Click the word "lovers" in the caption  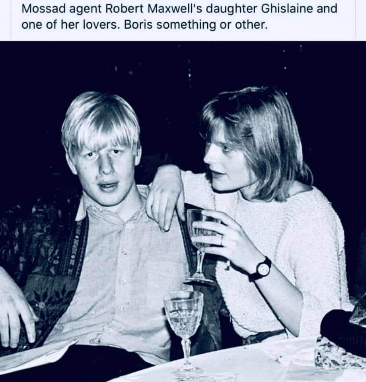[x=99, y=25]
